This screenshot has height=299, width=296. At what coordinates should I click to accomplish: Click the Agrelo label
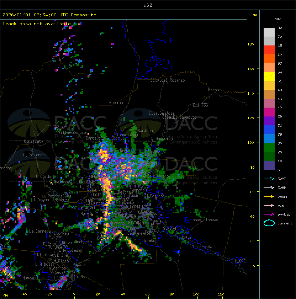point(87,213)
